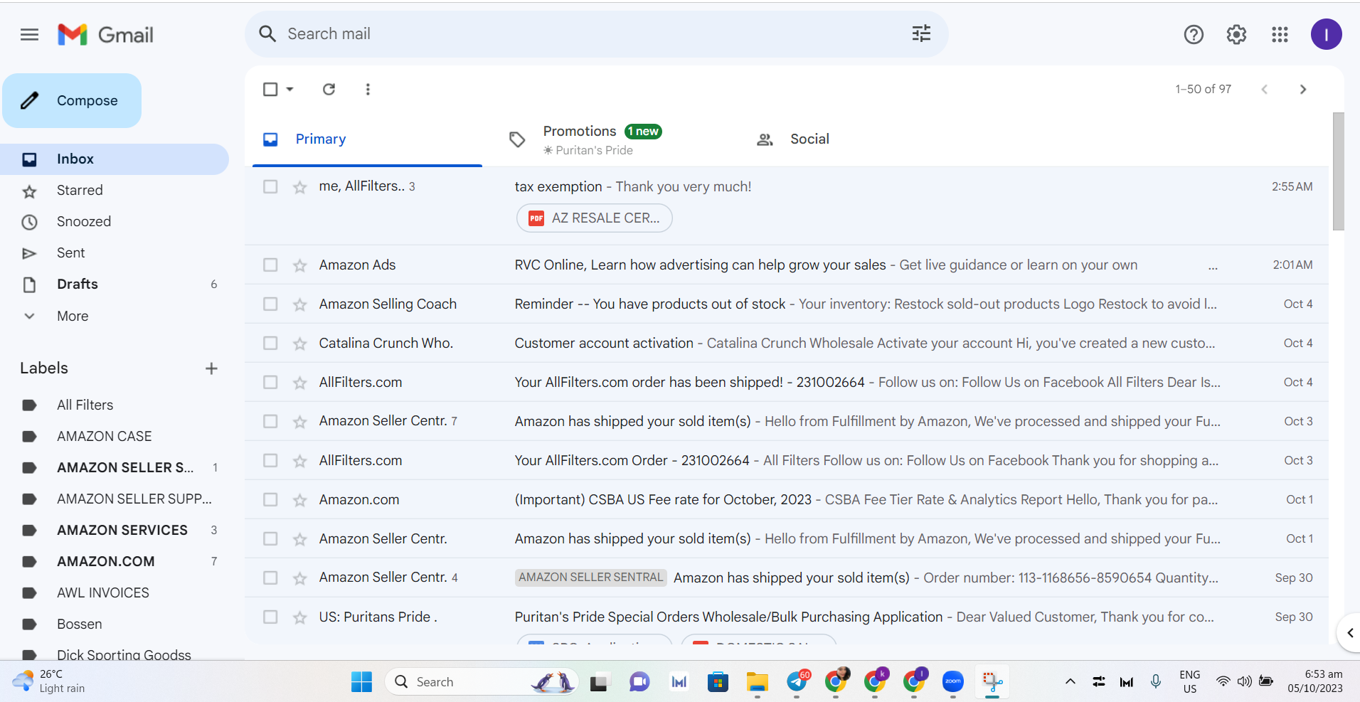The width and height of the screenshot is (1360, 702).
Task: Star the Amazon.com CSBA email
Action: 300,500
